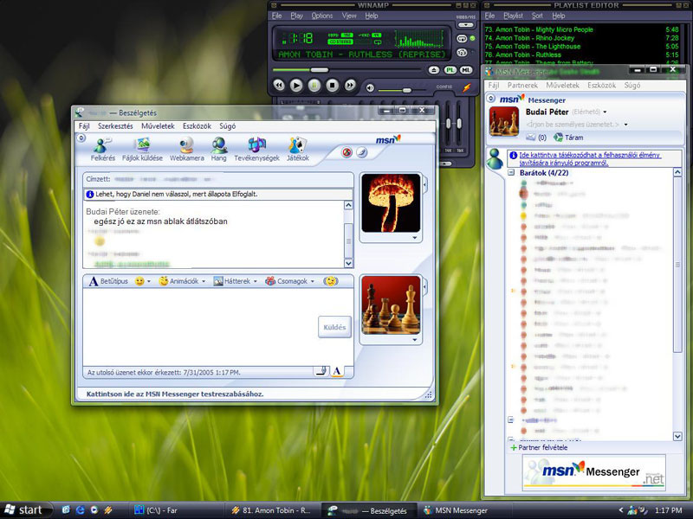
Task: Stop playback in Winamp
Action: click(332, 85)
